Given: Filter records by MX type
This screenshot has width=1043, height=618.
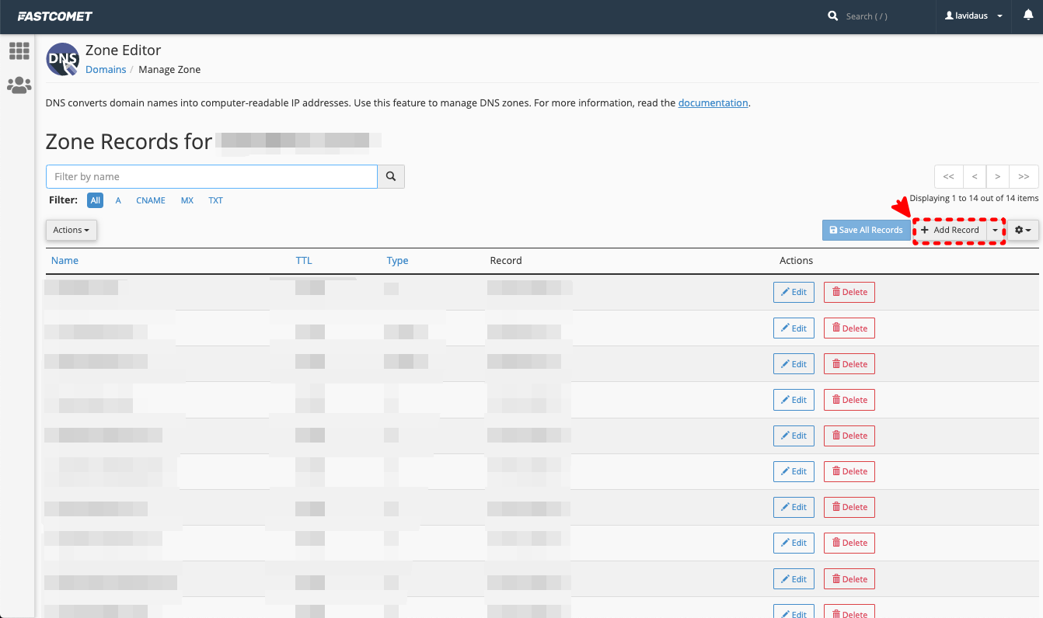Looking at the screenshot, I should [x=187, y=200].
